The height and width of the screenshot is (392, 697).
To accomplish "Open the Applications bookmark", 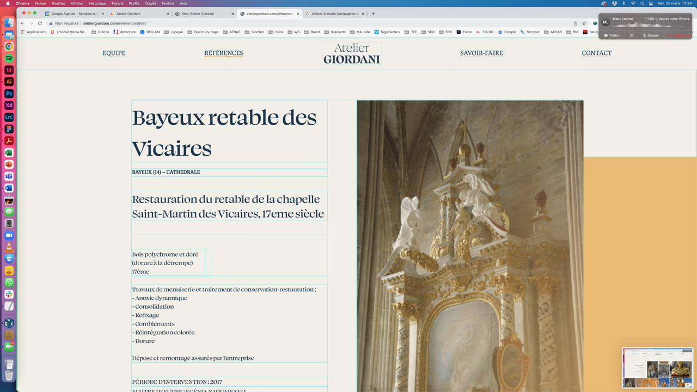I will (33, 32).
